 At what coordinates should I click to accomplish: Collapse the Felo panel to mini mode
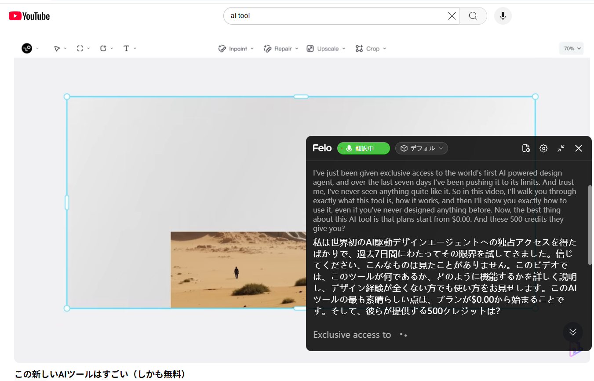(x=561, y=148)
